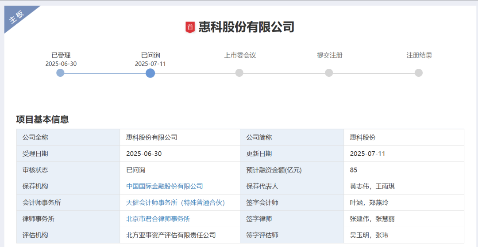
Task: Click the 受理日期 label cell
Action: pyautogui.click(x=68, y=154)
